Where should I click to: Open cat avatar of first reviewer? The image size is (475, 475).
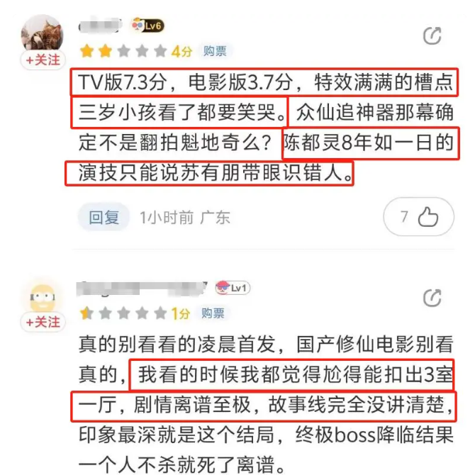pos(43,33)
